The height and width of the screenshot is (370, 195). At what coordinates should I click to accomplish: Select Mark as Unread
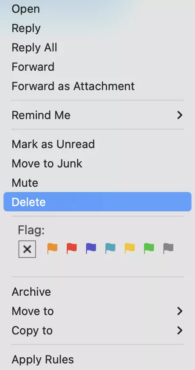[x=97, y=144]
